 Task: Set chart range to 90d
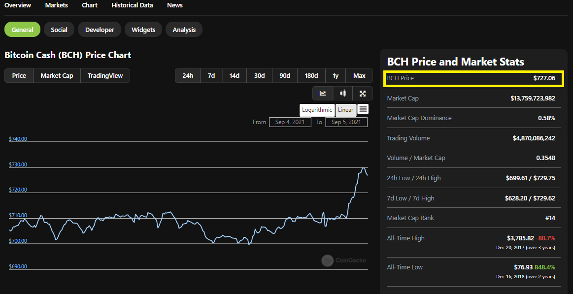[285, 76]
